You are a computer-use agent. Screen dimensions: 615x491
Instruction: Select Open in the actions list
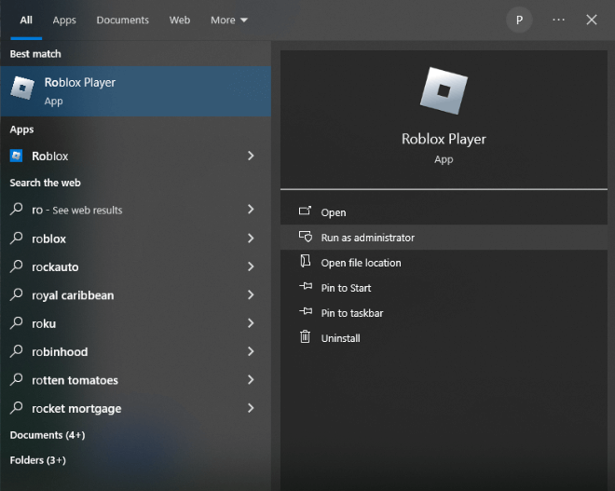click(444, 212)
